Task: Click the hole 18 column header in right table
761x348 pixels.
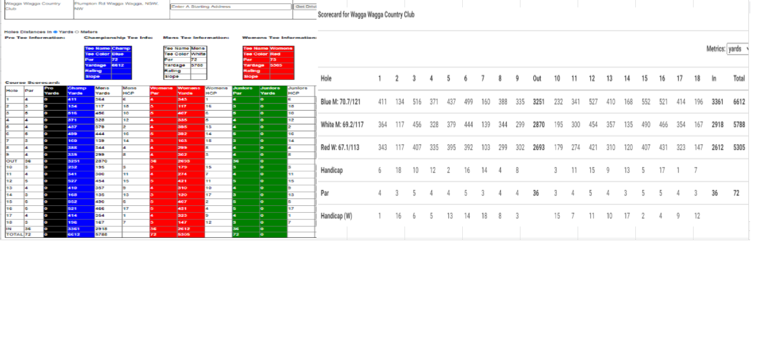Action: tap(697, 79)
